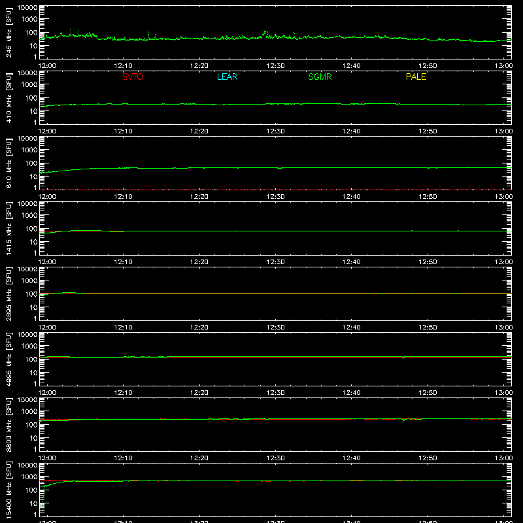Screen dimensions: 523x523
Task: Click the 10 tick label on the 1415 MHz plot
Action: tap(33, 242)
